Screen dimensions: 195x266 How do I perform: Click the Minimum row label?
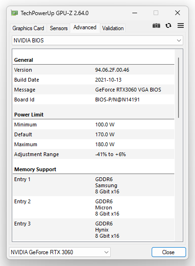tap(25, 125)
